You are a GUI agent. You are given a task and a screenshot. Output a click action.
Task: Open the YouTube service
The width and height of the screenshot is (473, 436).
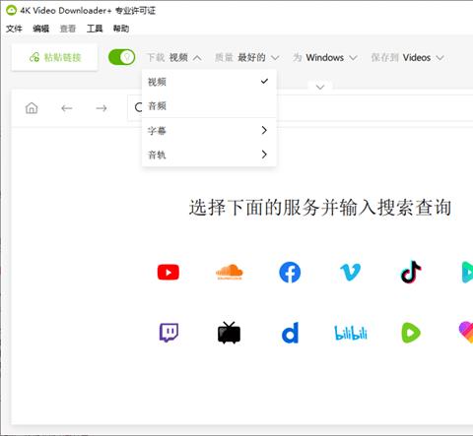[x=169, y=273]
